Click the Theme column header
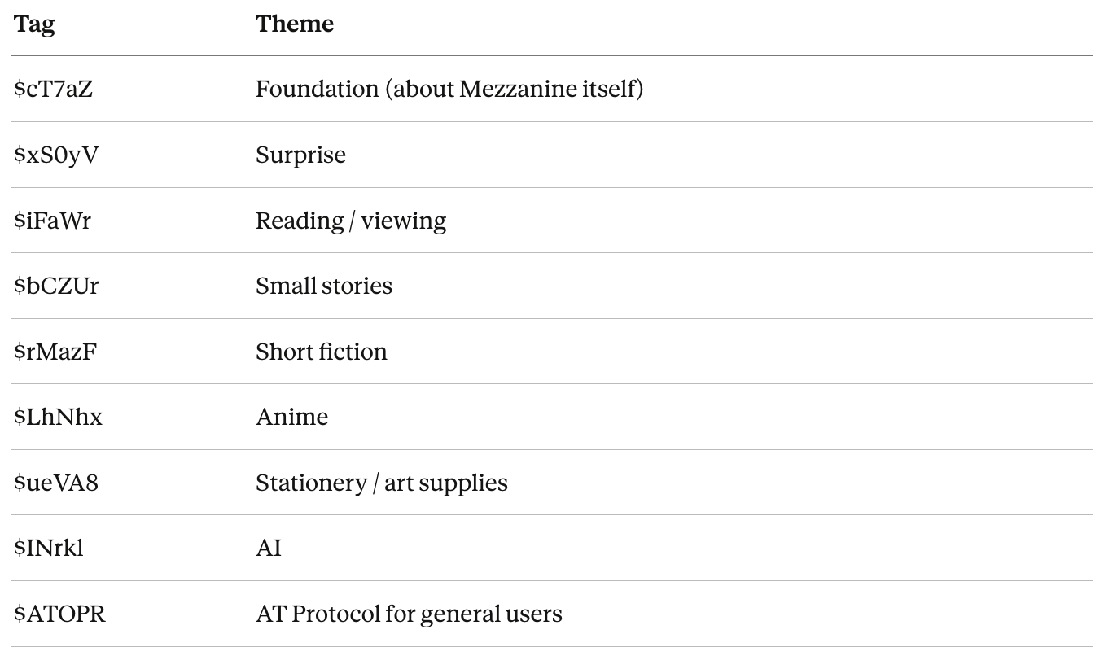 point(294,24)
